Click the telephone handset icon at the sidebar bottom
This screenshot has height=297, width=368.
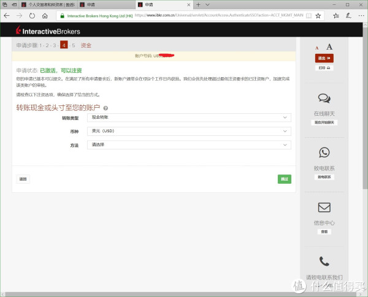324,261
